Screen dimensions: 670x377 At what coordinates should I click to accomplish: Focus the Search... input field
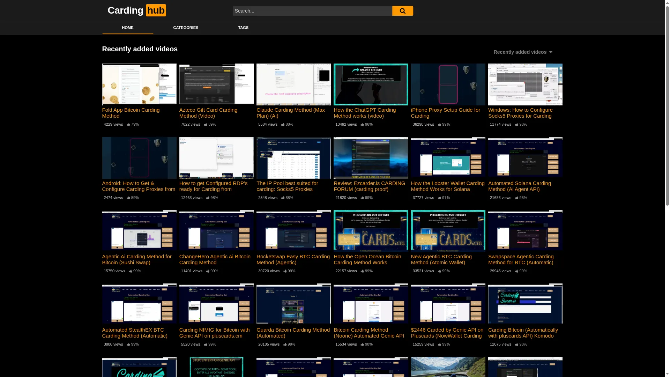[312, 11]
